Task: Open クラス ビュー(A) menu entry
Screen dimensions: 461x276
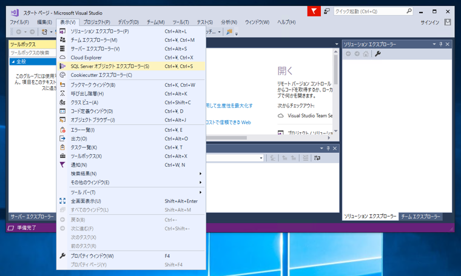Action: [x=131, y=103]
